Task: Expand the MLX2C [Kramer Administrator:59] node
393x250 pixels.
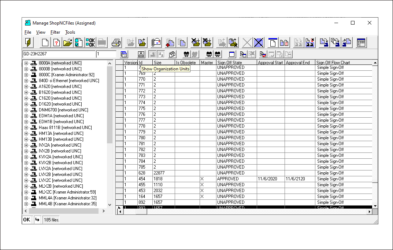Action: coord(26,192)
